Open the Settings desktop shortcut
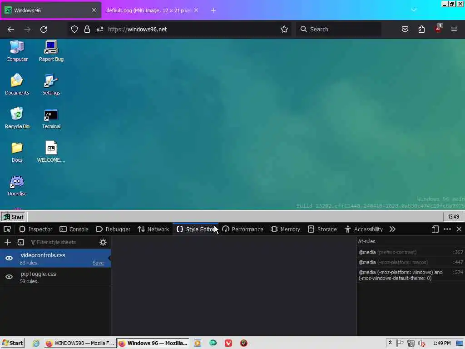465x349 pixels. coord(51,84)
